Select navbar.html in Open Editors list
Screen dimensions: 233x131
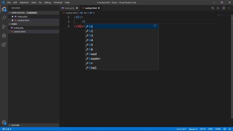click(33, 20)
